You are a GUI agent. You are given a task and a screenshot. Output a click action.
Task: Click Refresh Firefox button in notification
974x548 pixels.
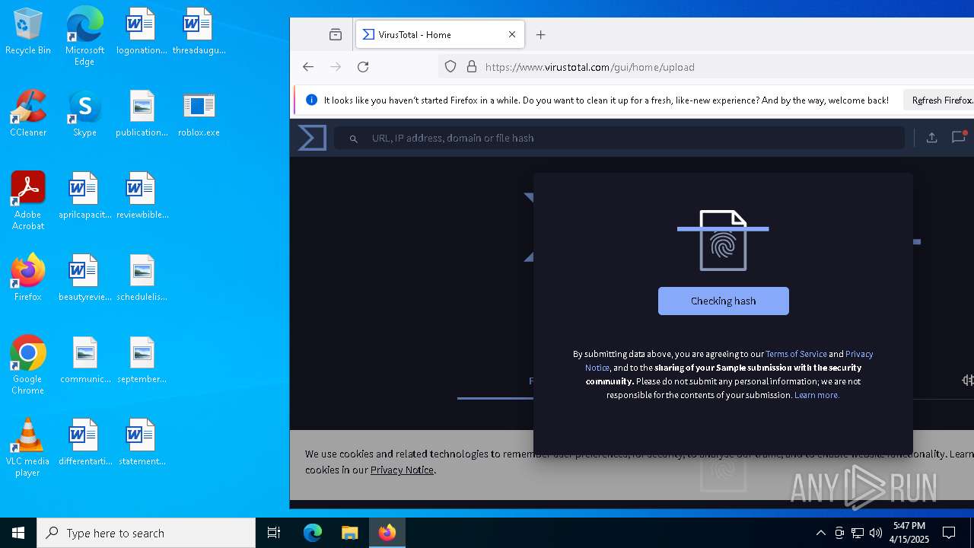(942, 100)
